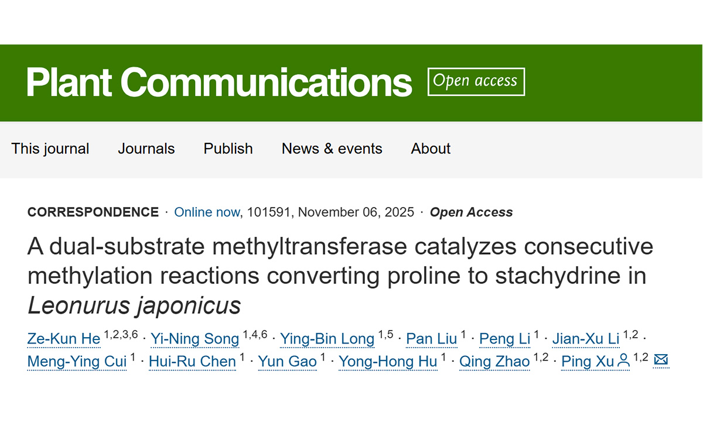The height and width of the screenshot is (439, 703).
Task: Open author Ze-Kun He's profile link
Action: point(64,339)
